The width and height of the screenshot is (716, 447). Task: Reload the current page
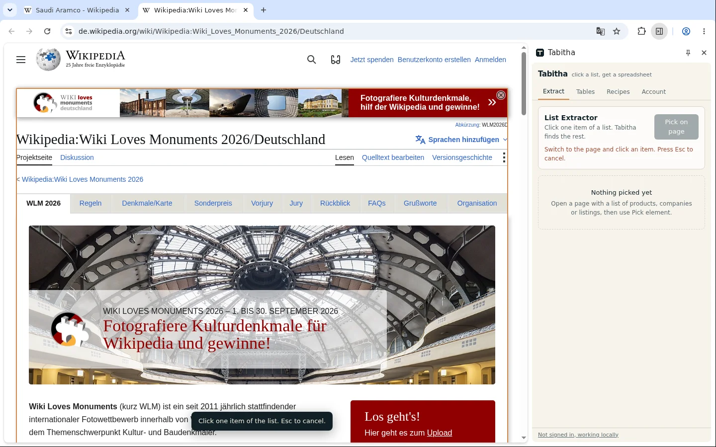click(47, 31)
